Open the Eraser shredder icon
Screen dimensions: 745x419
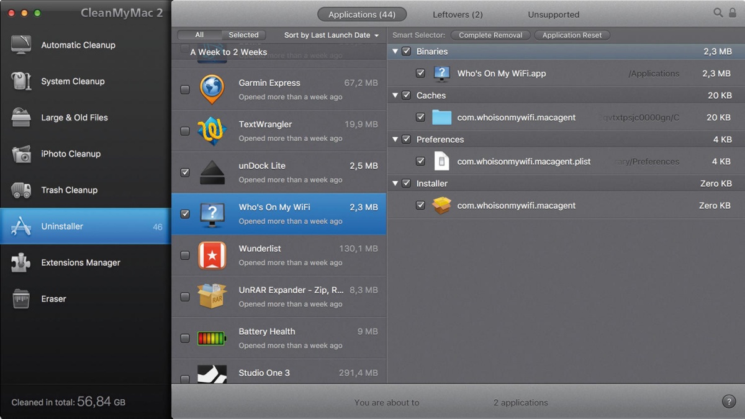click(21, 299)
